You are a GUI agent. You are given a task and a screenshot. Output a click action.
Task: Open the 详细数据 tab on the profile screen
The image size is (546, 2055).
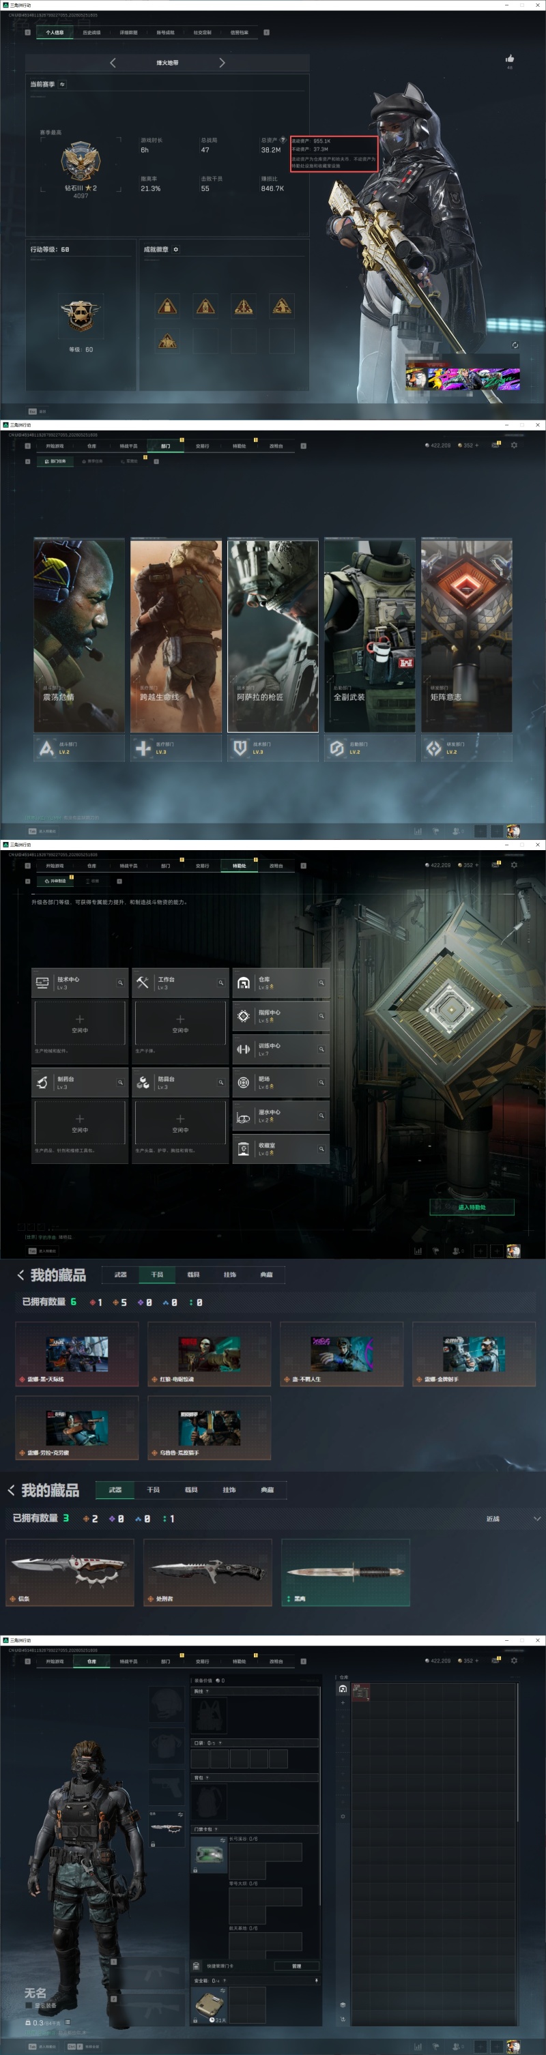pyautogui.click(x=128, y=33)
